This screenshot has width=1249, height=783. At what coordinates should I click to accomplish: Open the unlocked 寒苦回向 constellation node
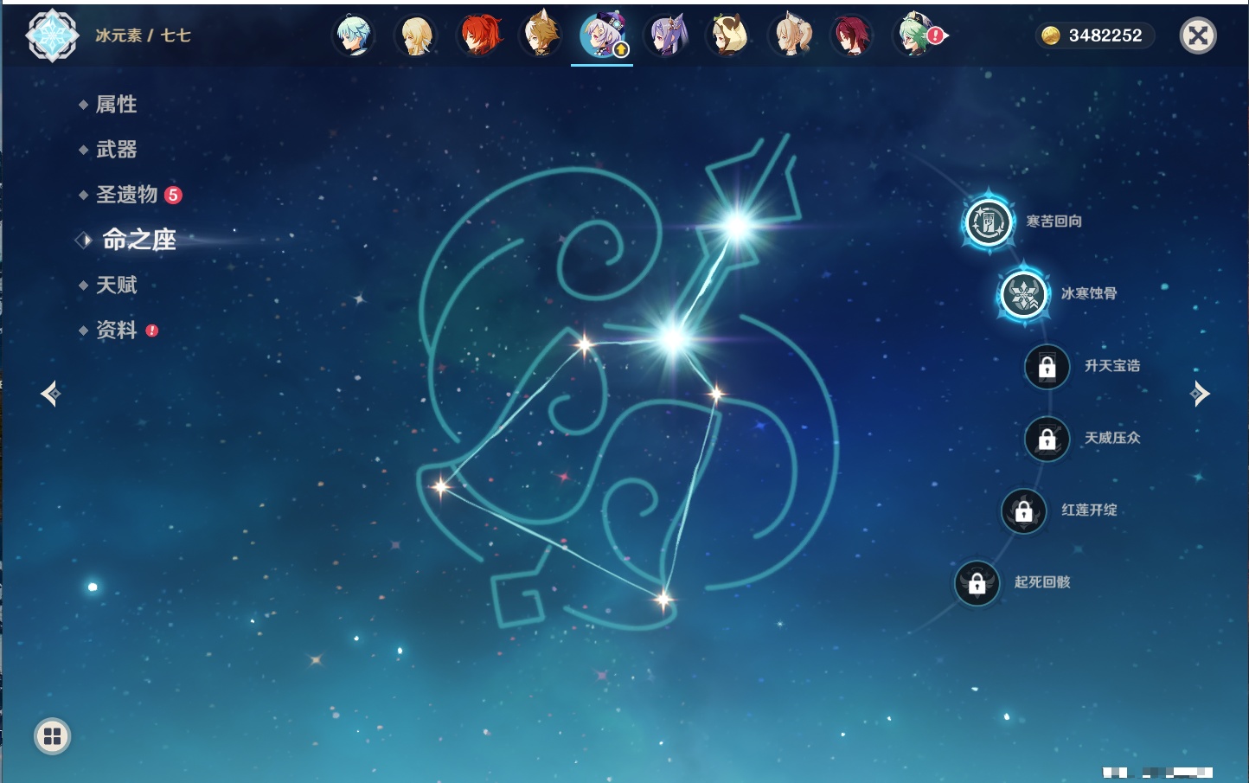click(x=989, y=222)
